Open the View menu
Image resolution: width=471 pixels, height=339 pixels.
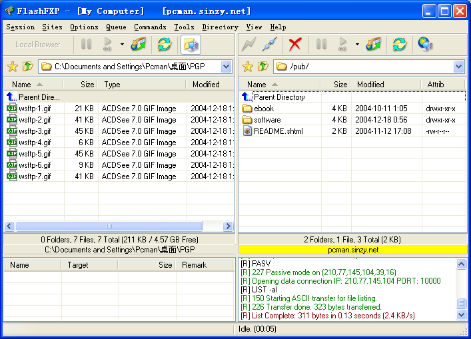point(254,27)
